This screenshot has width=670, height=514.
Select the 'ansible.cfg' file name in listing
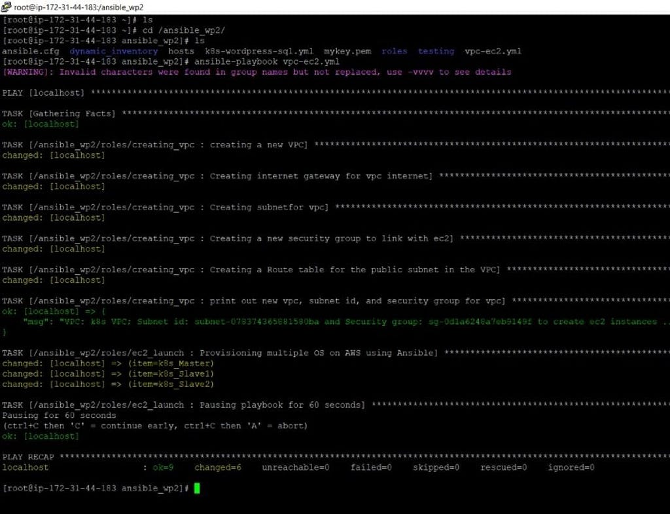click(31, 51)
